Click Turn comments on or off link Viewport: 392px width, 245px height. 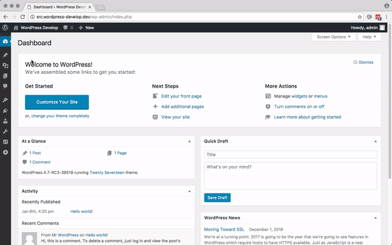[x=299, y=106]
